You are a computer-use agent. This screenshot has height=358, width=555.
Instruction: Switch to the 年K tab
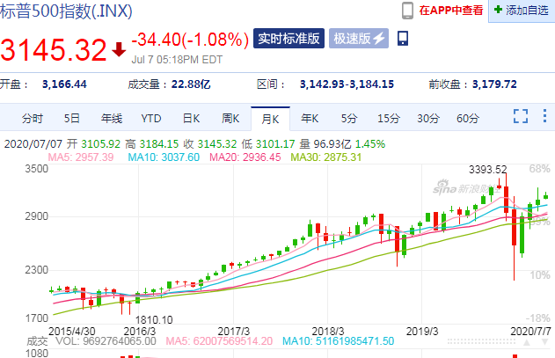point(310,118)
